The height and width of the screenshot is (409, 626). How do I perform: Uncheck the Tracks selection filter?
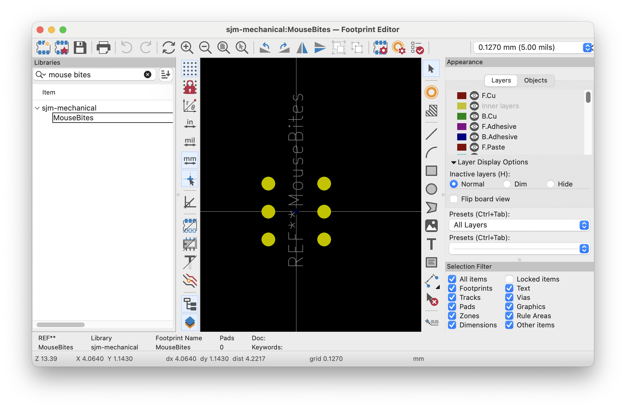tap(452, 298)
